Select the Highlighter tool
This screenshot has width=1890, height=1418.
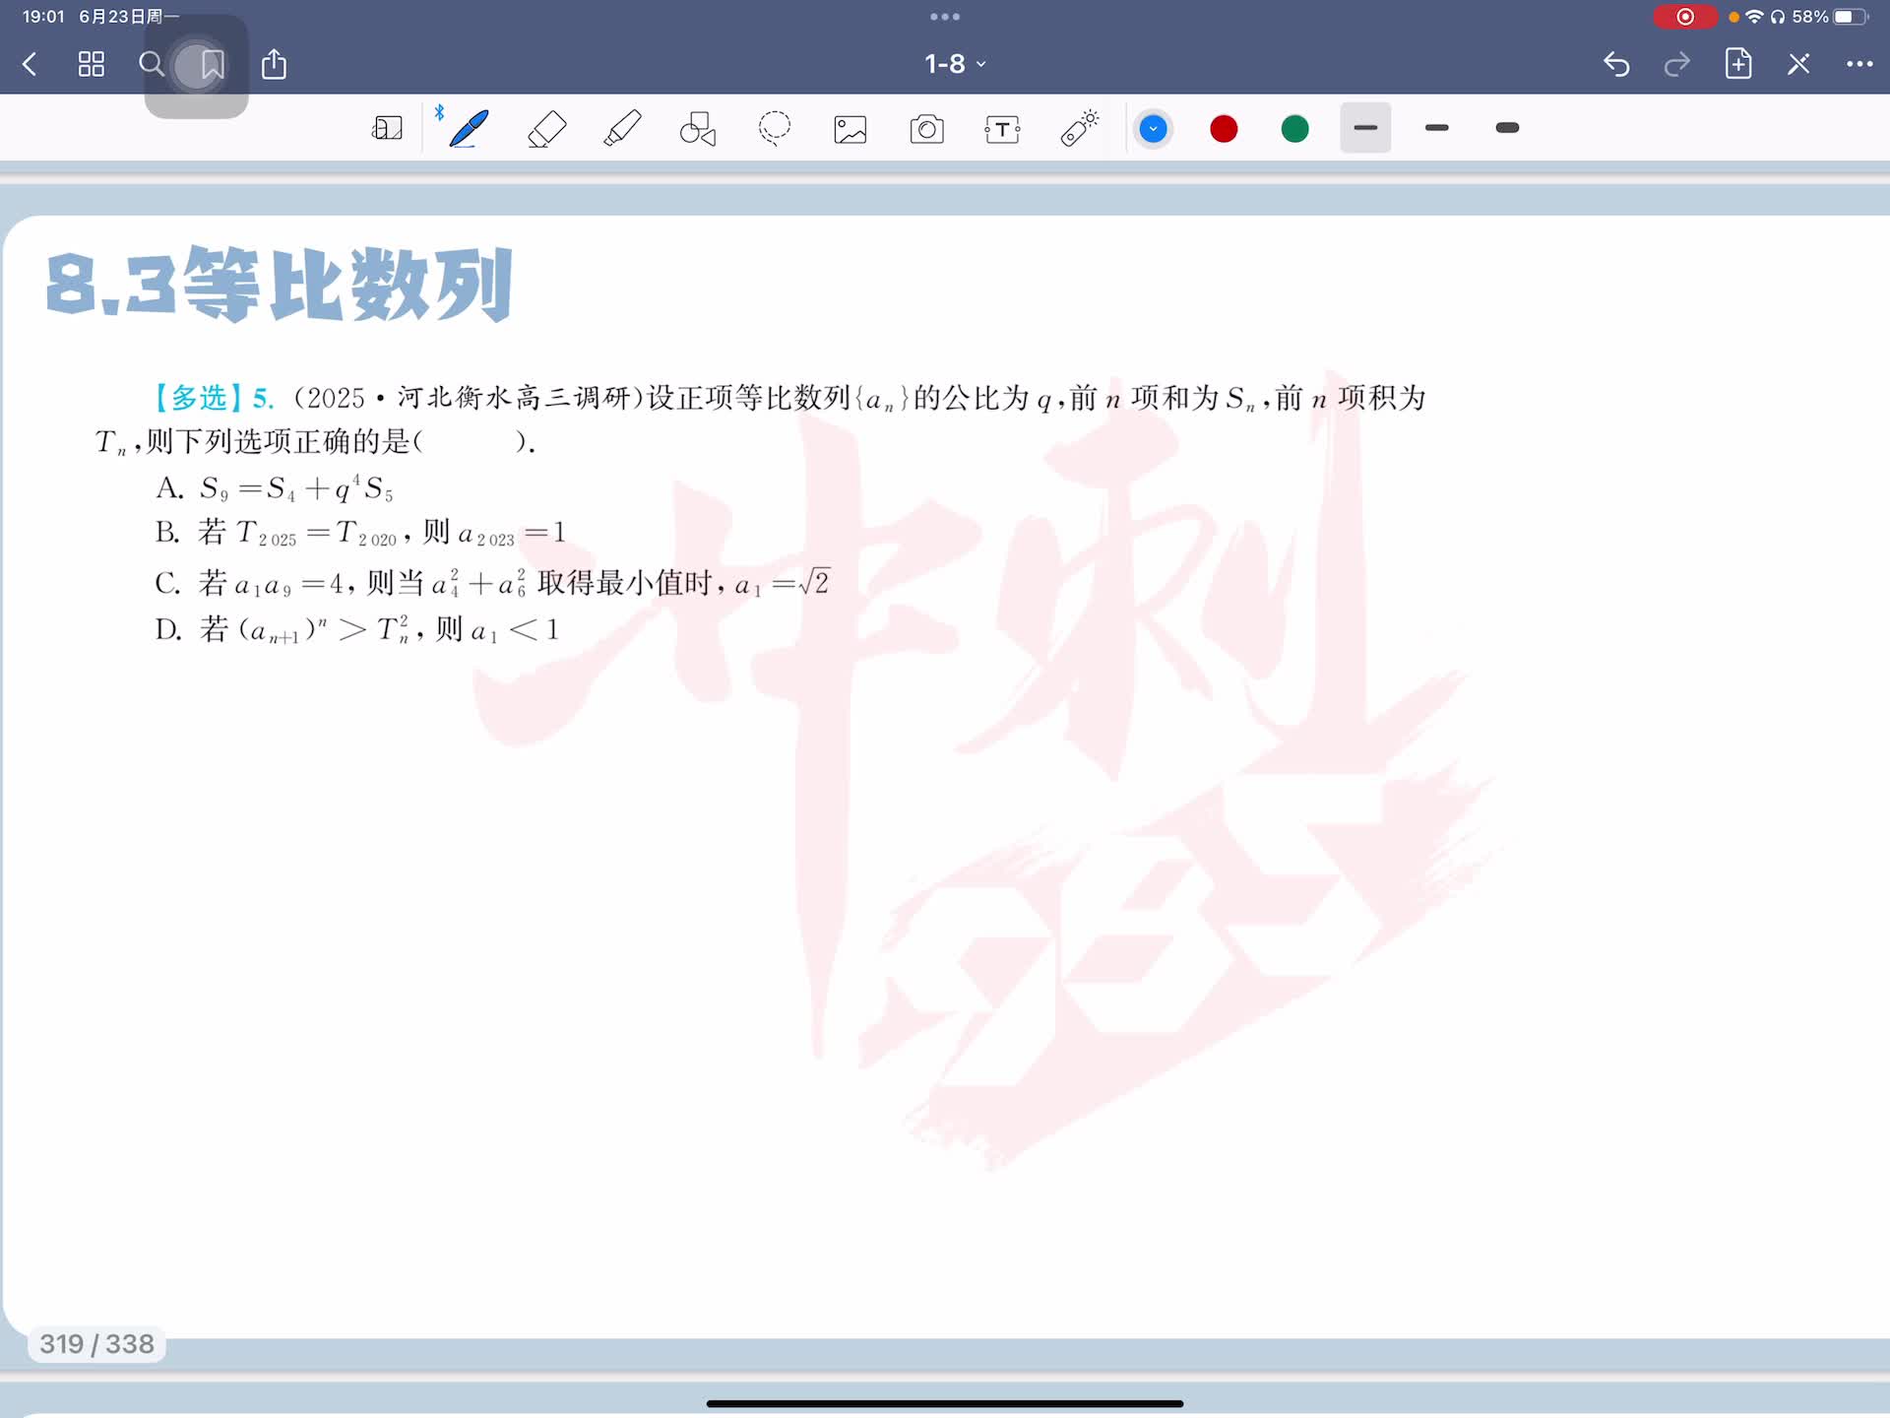pyautogui.click(x=622, y=129)
